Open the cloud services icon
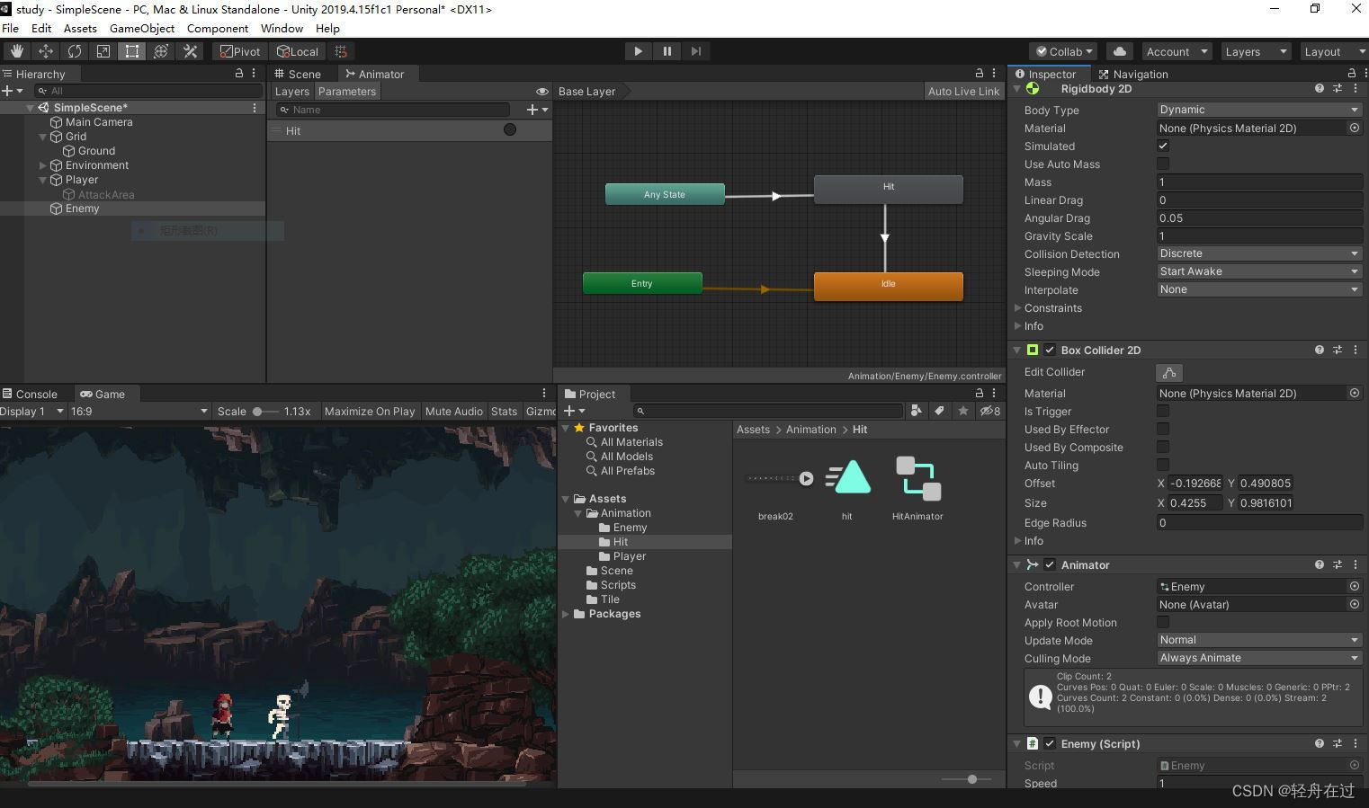Image resolution: width=1369 pixels, height=808 pixels. click(1119, 51)
